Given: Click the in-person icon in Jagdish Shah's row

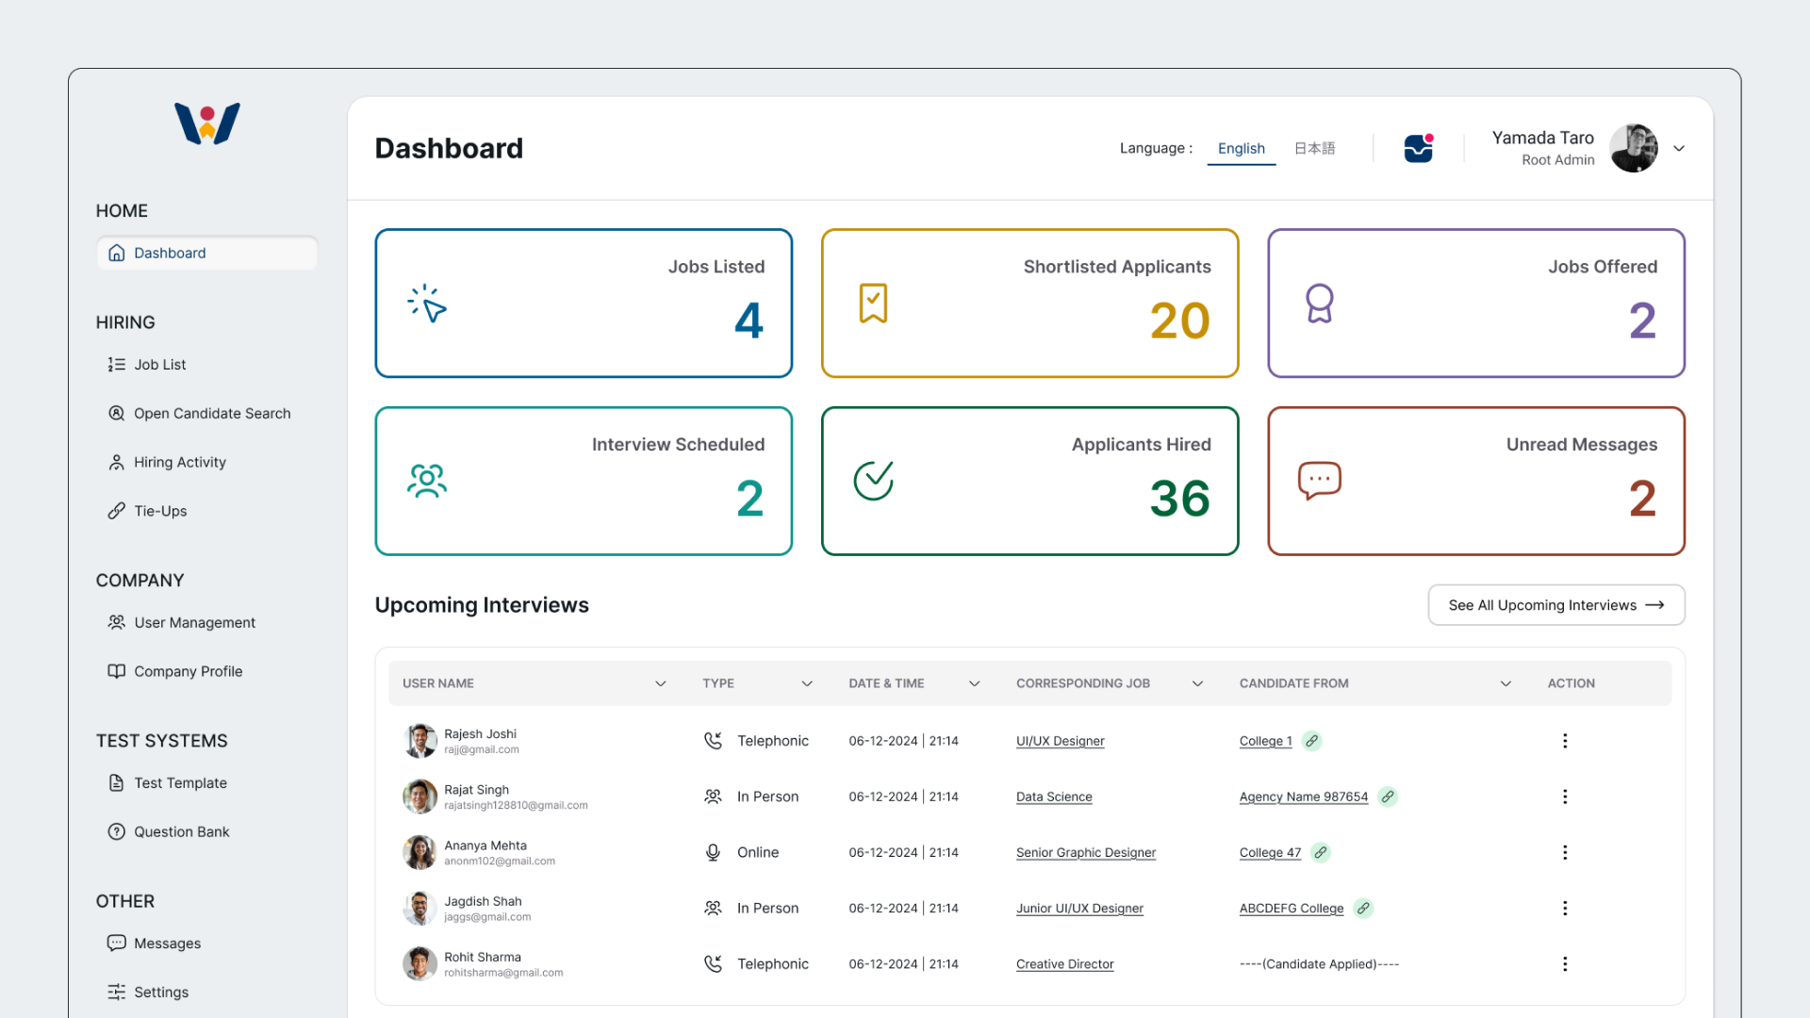Looking at the screenshot, I should tap(713, 908).
